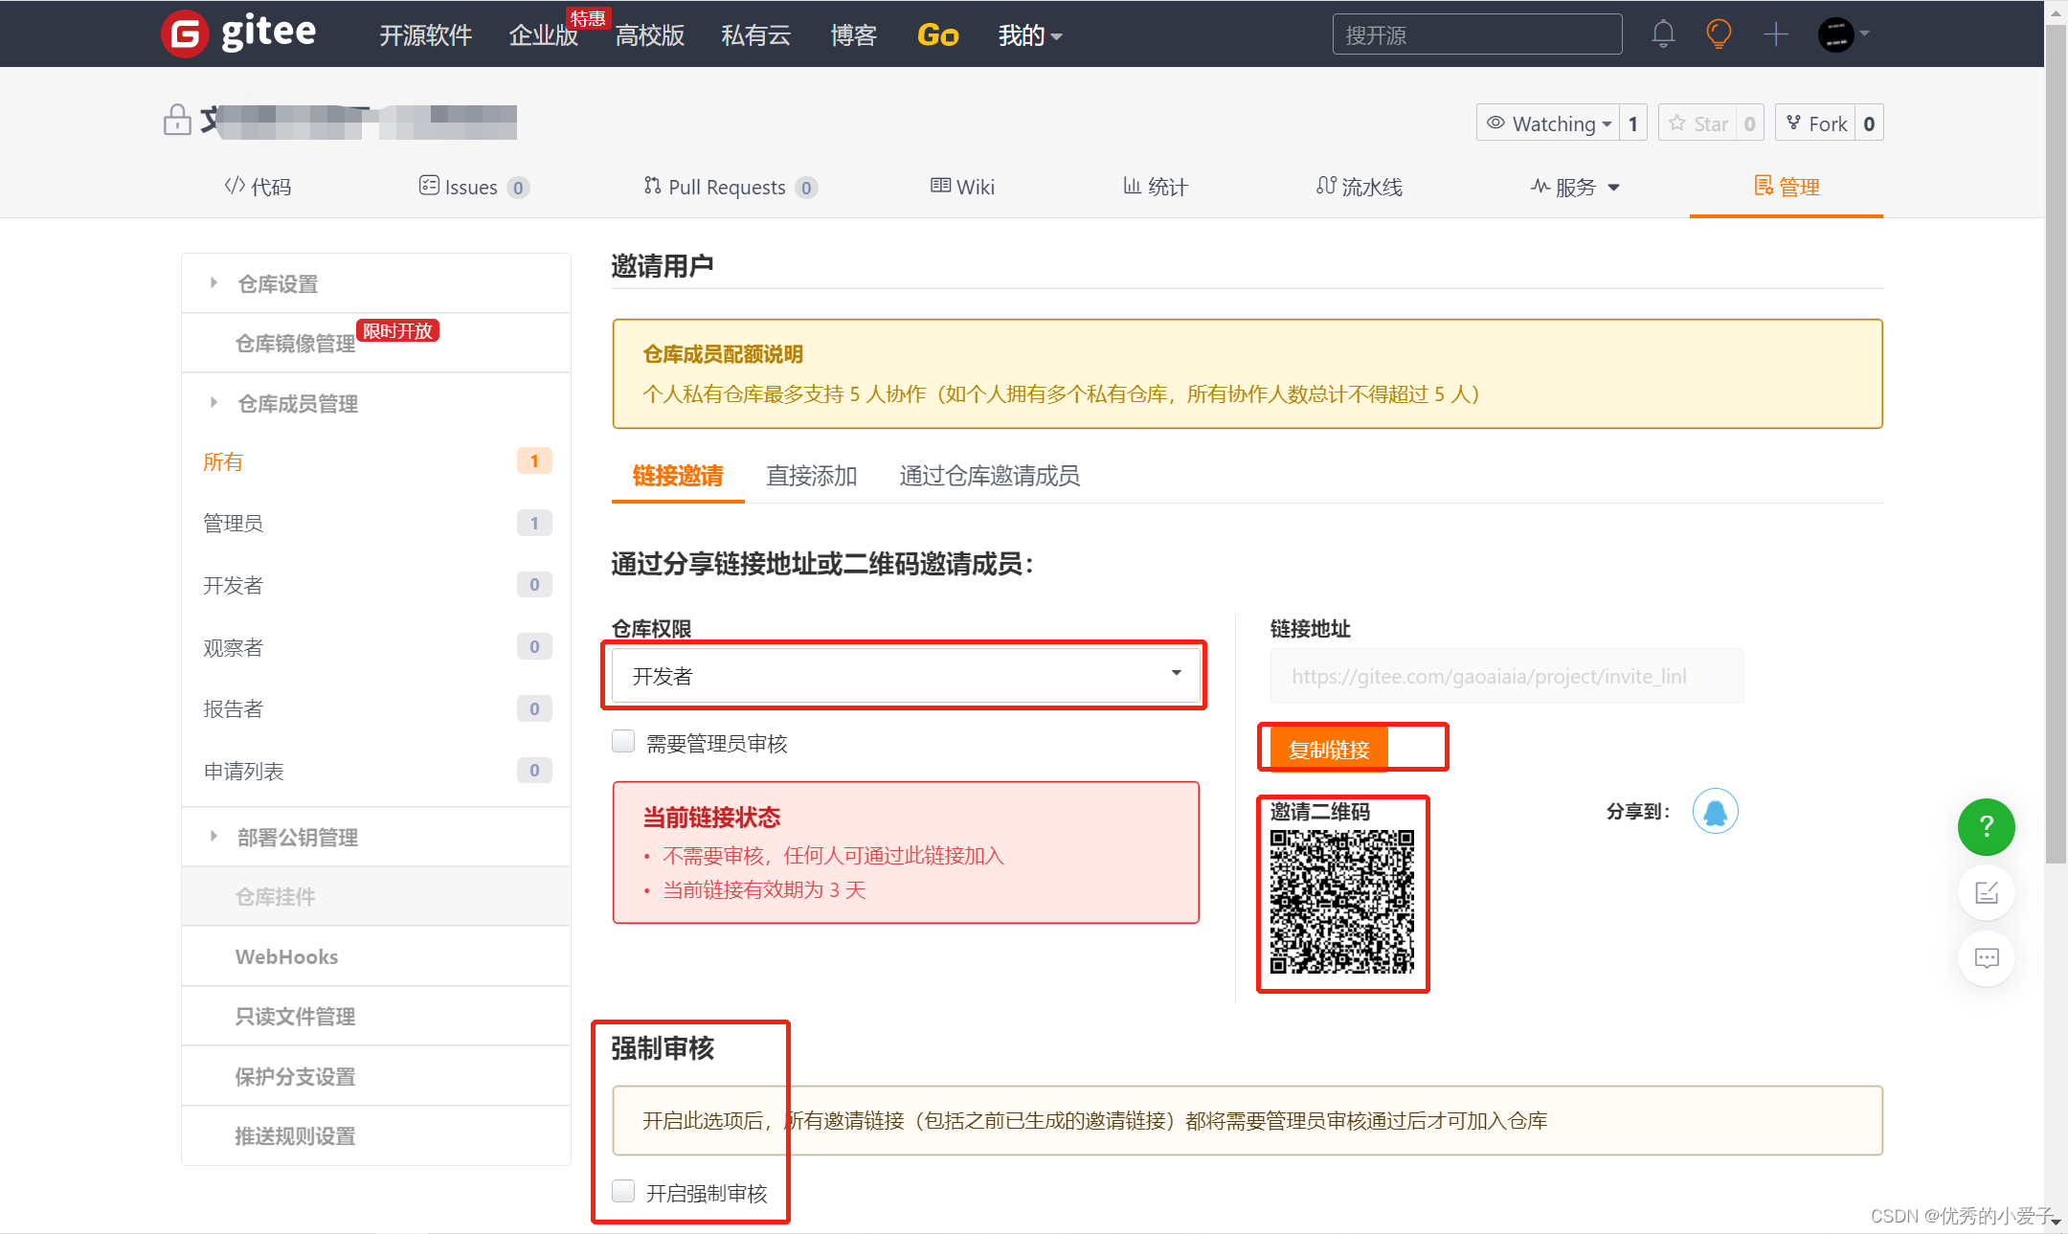This screenshot has width=2068, height=1234.
Task: Open 私有云 in top navigation
Action: point(756,35)
